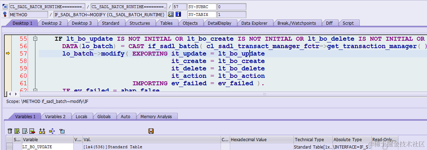This screenshot has height=150, width=427.
Task: Select the Desktop 1 tab
Action: (22, 23)
